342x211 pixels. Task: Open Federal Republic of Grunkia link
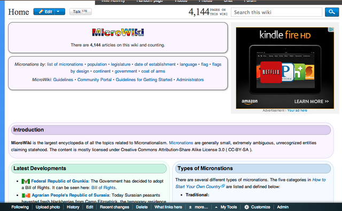[60, 181]
